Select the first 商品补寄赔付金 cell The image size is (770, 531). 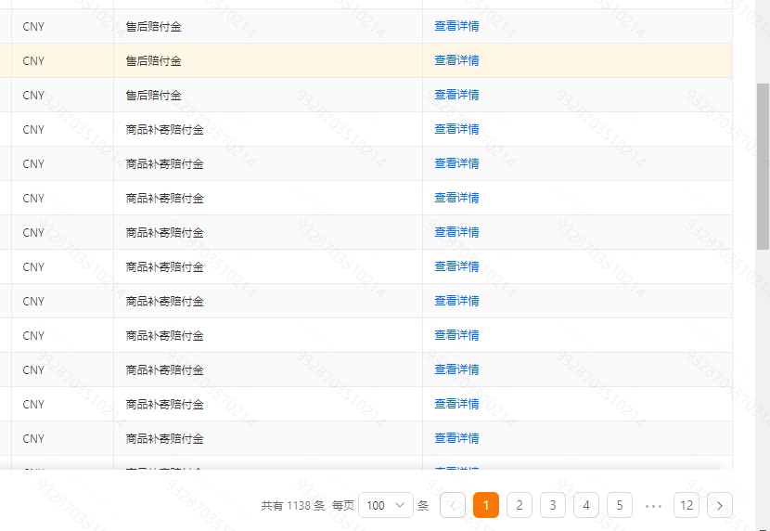tap(165, 129)
